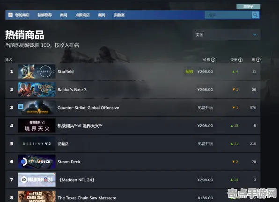Open Madden 24 thumbnail
Image resolution: width=279 pixels, height=202 pixels.
tap(37, 180)
